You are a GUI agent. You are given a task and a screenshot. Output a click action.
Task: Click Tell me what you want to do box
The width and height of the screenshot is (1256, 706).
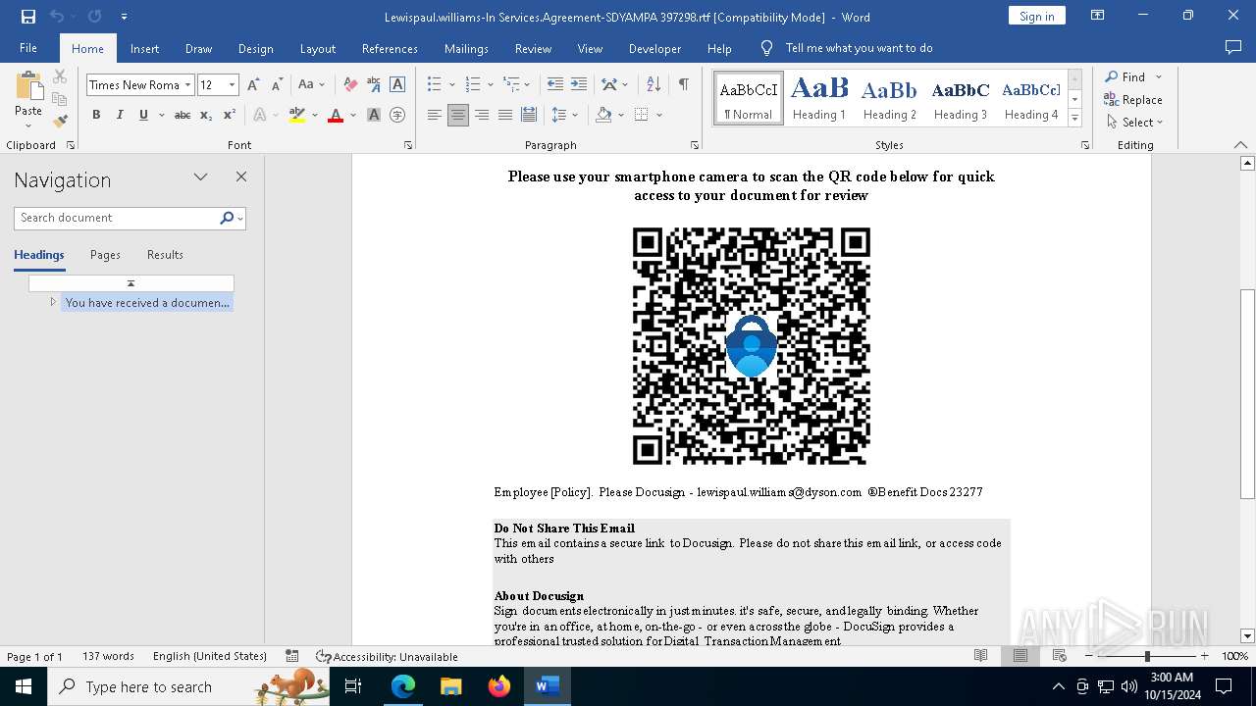tap(859, 48)
